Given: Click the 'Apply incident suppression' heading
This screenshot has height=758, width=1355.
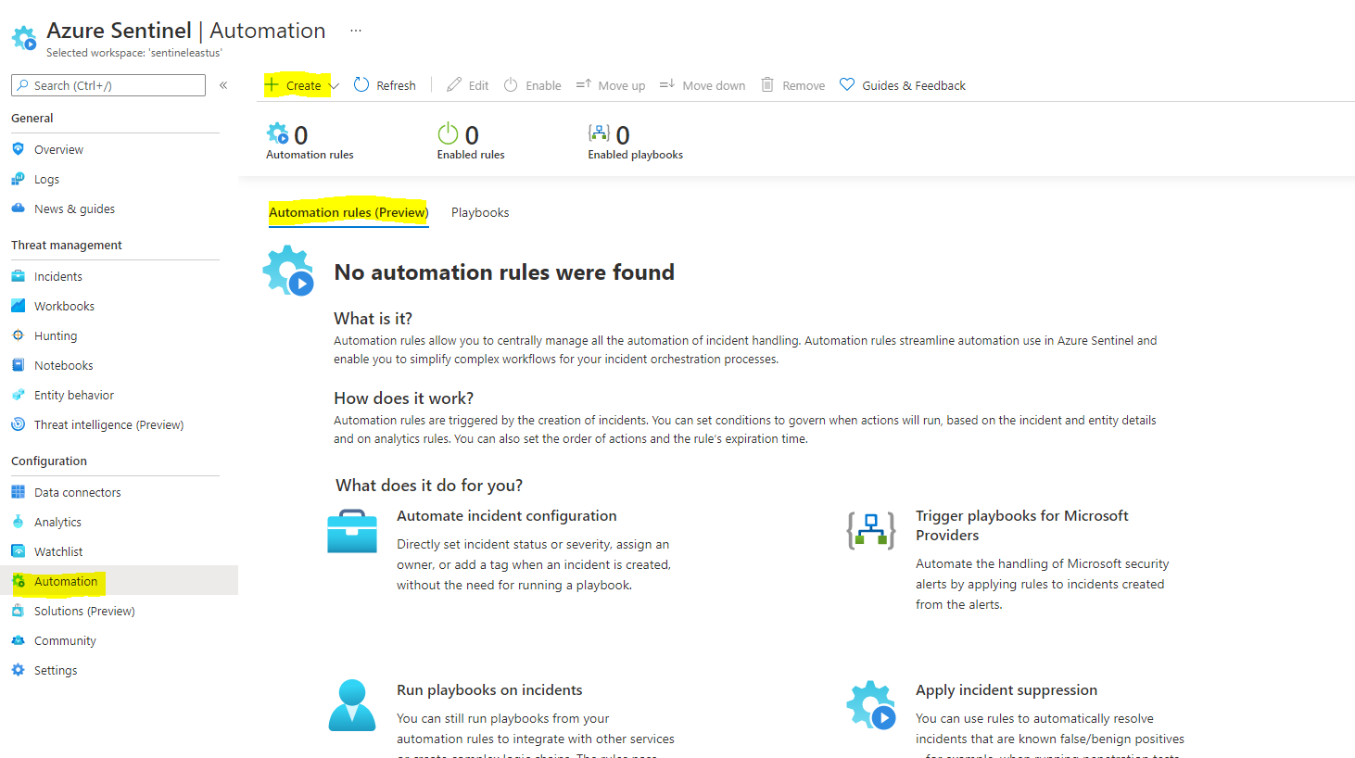Looking at the screenshot, I should click(x=1007, y=689).
